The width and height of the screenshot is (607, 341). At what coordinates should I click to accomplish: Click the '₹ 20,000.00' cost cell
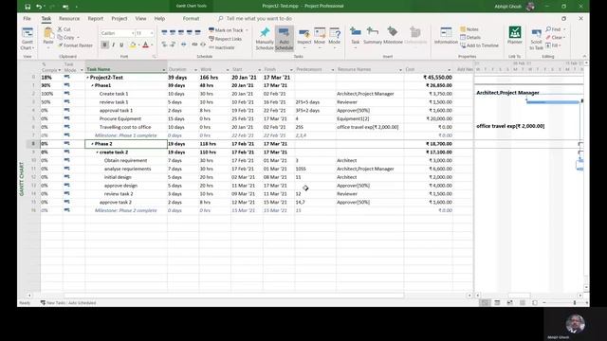tap(428, 118)
